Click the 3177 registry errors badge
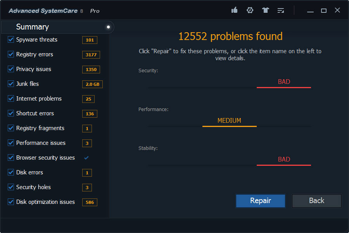The height and width of the screenshot is (233, 349). coord(91,55)
